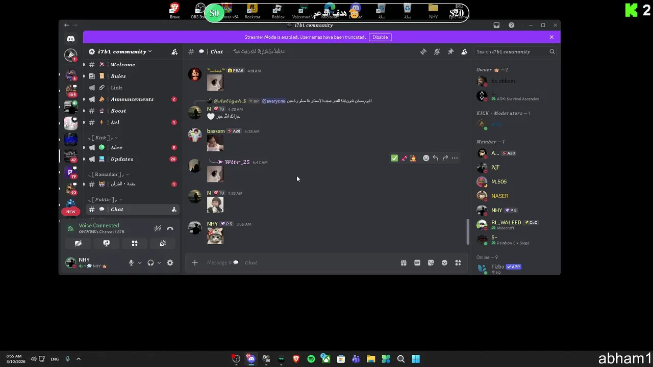Disable Streamer Mode via banner button
The width and height of the screenshot is (653, 367).
pyautogui.click(x=380, y=37)
